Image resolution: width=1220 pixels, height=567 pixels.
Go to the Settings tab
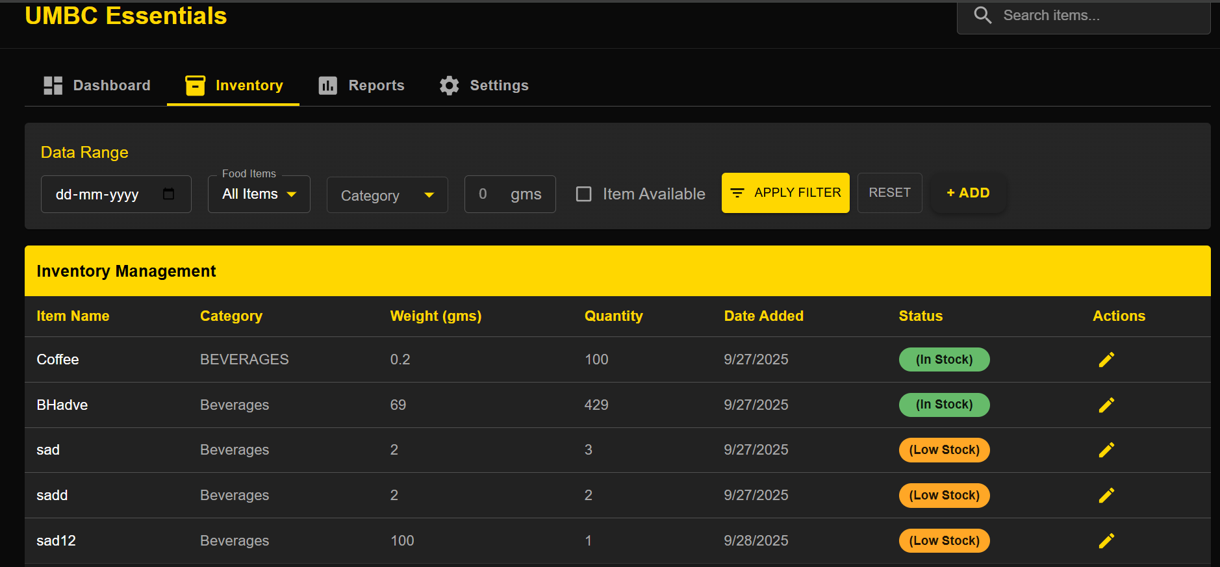pos(483,86)
